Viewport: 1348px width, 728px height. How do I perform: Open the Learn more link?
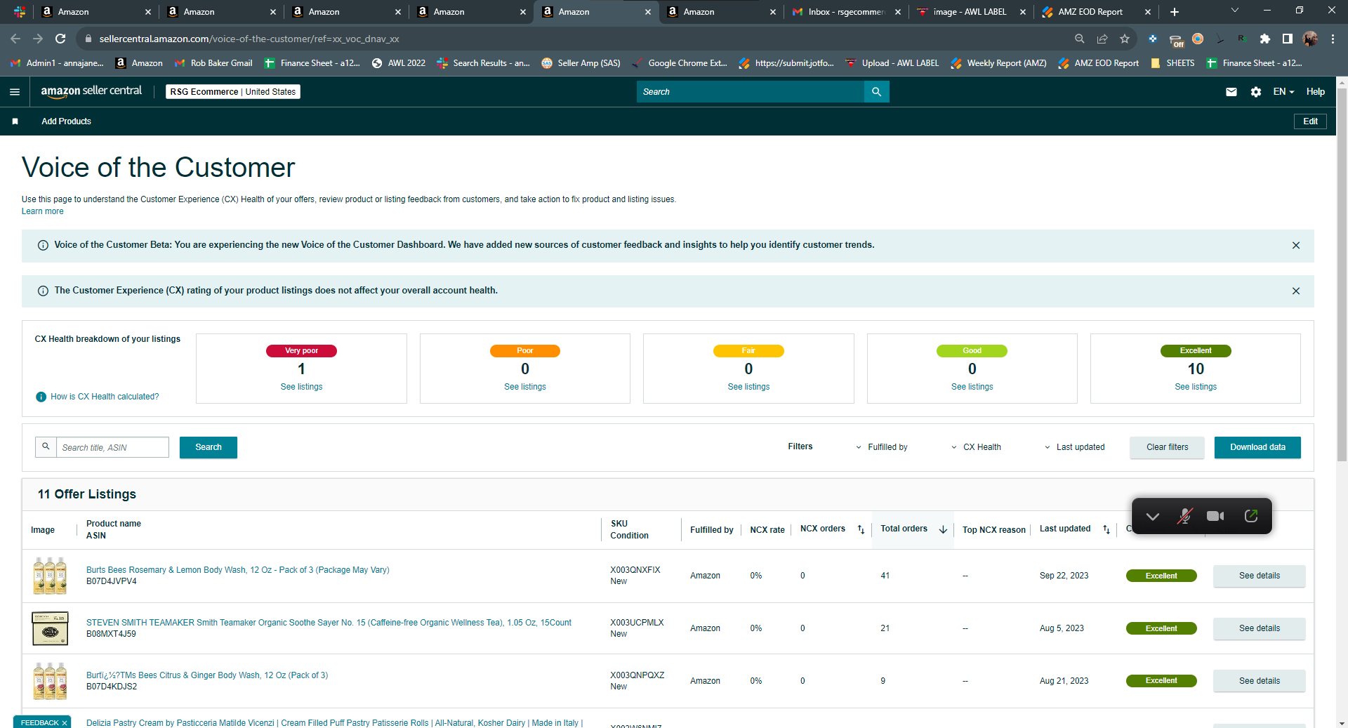click(x=42, y=211)
